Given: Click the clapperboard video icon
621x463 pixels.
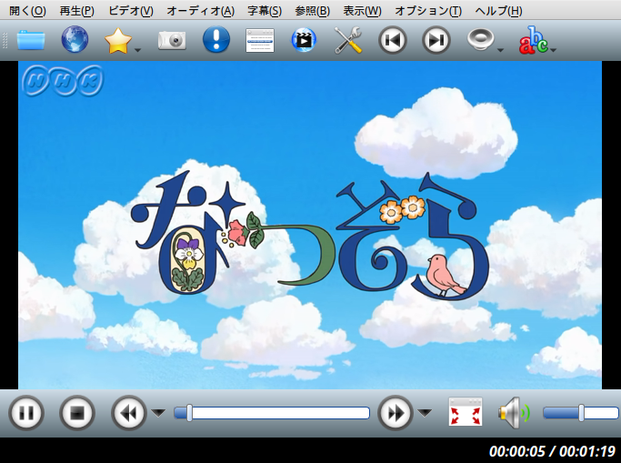Looking at the screenshot, I should 304,40.
